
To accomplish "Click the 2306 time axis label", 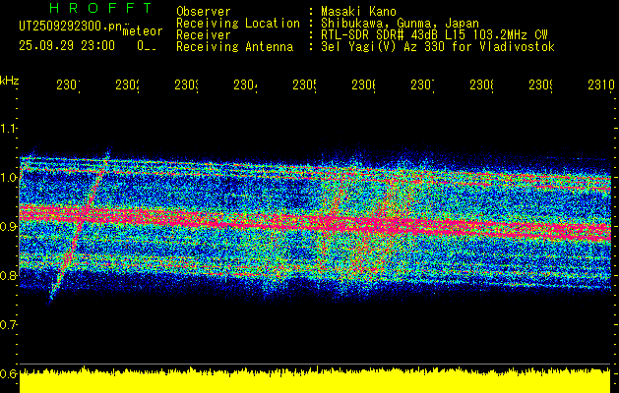I will coord(363,84).
